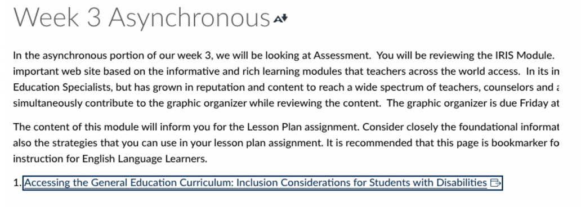The height and width of the screenshot is (207, 581).
Task: Click the words Students with Disabilities in link
Action: (428, 183)
